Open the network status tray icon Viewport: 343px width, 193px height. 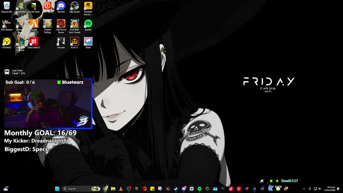pos(315,189)
